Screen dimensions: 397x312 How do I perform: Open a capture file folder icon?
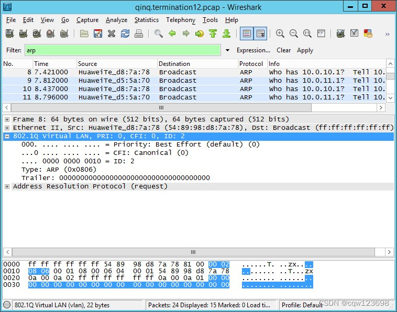(84, 34)
